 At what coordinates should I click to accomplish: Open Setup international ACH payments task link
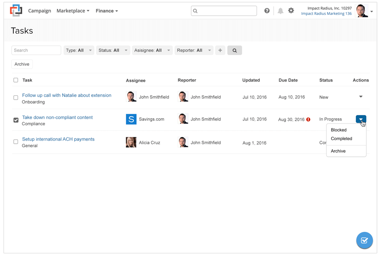click(x=58, y=139)
